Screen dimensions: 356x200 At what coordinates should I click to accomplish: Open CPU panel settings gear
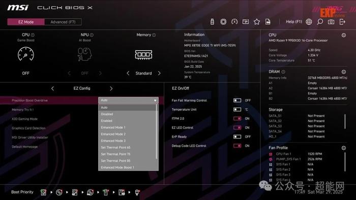[344, 35]
